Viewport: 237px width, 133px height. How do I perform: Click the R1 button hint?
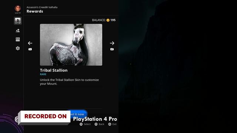(112, 49)
